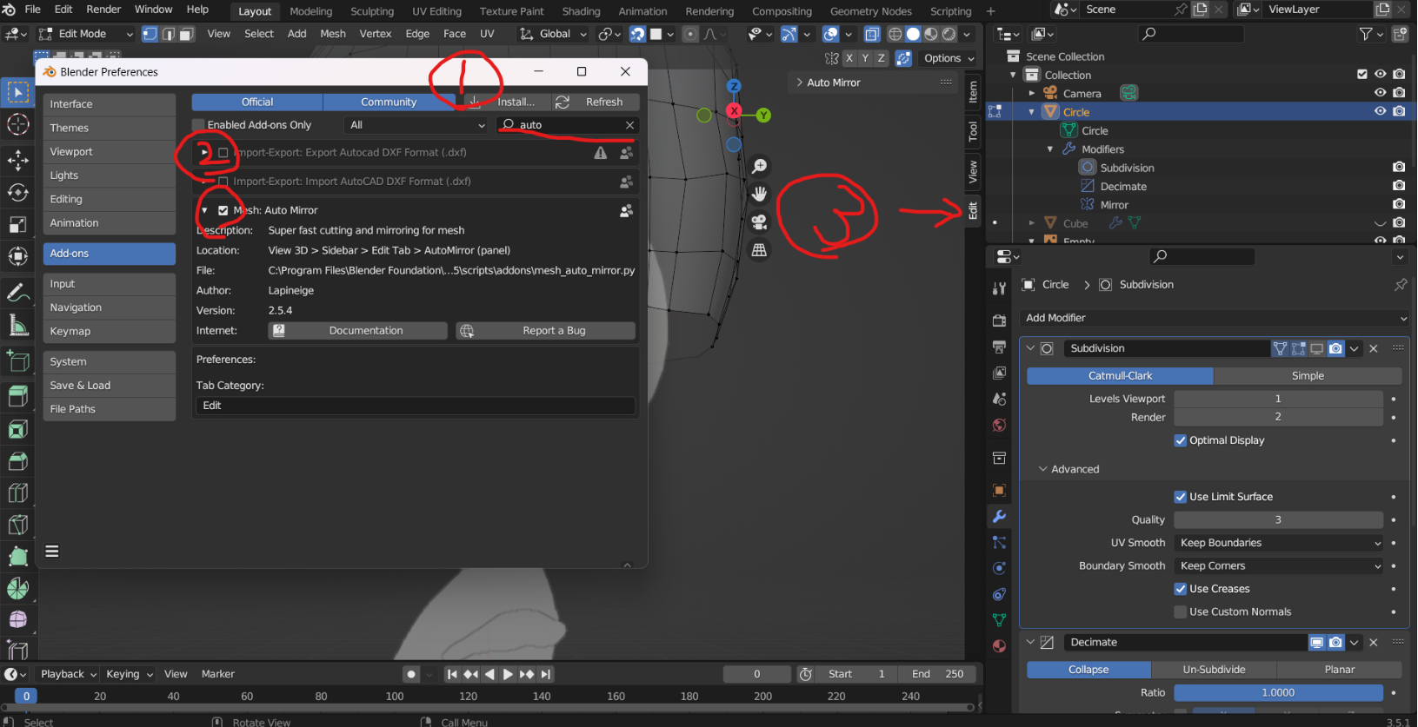Select the Simple subdivision type button
The height and width of the screenshot is (727, 1418).
point(1308,376)
